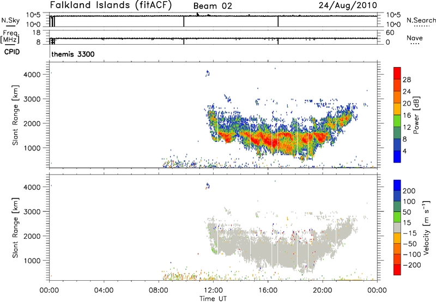Viewport: 436px width, 302px height.
Task: Click the 'N.Search' legend label
Action: (421, 20)
